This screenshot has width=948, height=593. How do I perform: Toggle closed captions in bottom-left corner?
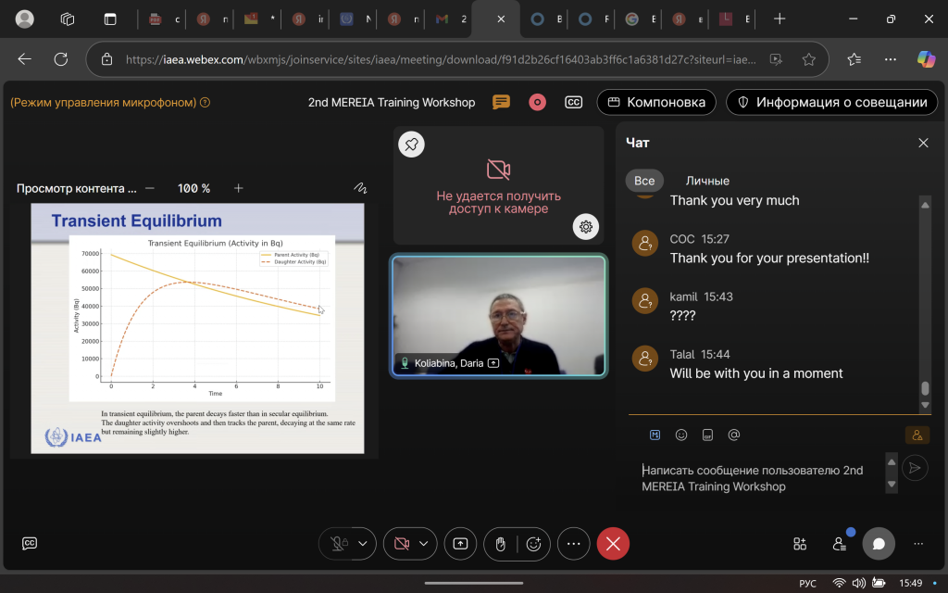click(x=30, y=544)
